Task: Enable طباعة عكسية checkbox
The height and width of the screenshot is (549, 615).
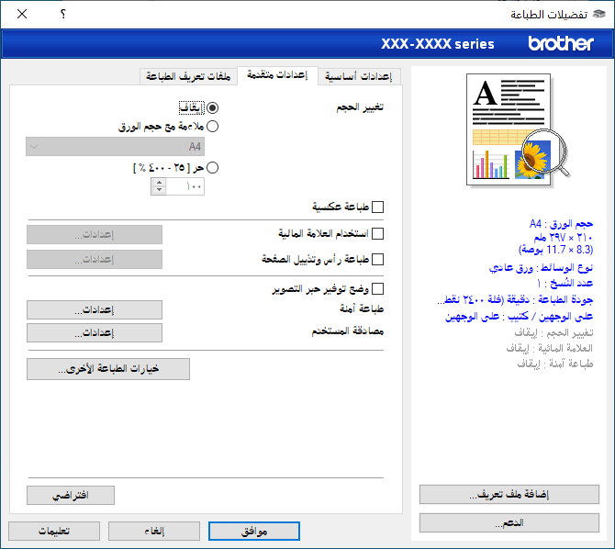Action: 377,207
